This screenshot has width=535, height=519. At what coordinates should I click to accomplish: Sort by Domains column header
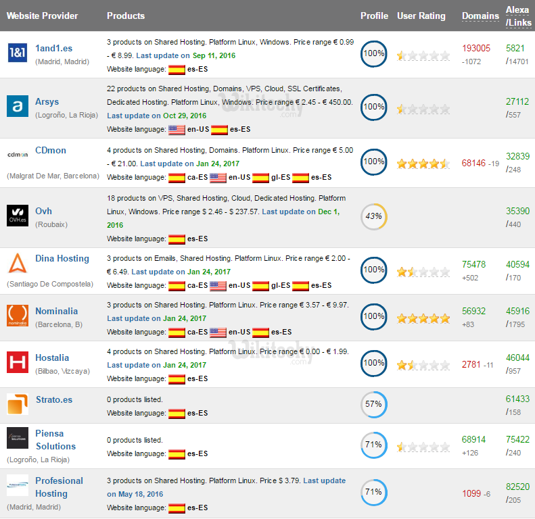(x=480, y=16)
